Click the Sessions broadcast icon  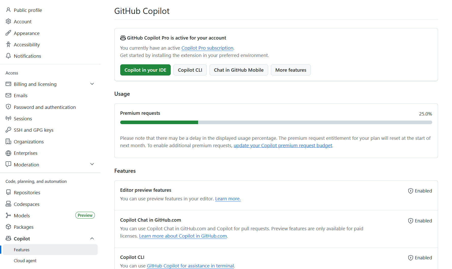click(8, 118)
